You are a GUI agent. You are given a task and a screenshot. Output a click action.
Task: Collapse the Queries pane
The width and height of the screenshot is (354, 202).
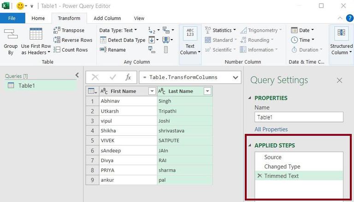click(77, 75)
